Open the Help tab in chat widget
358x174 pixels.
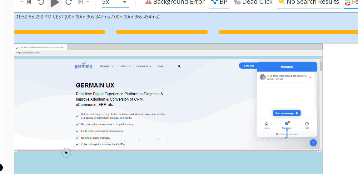307,125
